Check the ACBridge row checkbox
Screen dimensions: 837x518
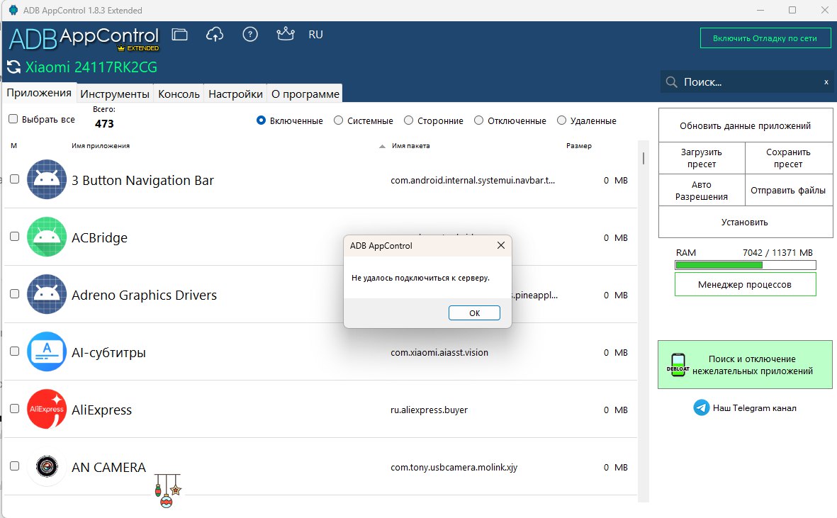click(14, 237)
